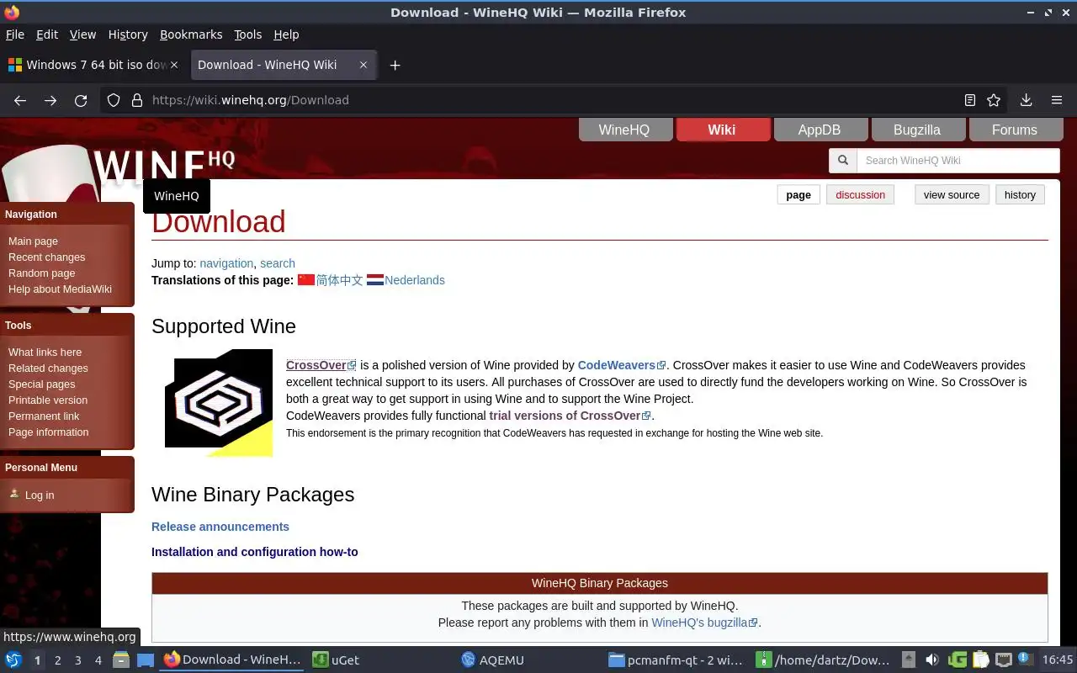Jump to search link
Screen dimensions: 1077x673
278,263
